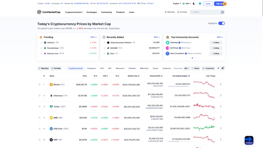This screenshot has height=148, width=263.
Task: Star Bitcoin to add to watchlist
Action: coord(39,84)
